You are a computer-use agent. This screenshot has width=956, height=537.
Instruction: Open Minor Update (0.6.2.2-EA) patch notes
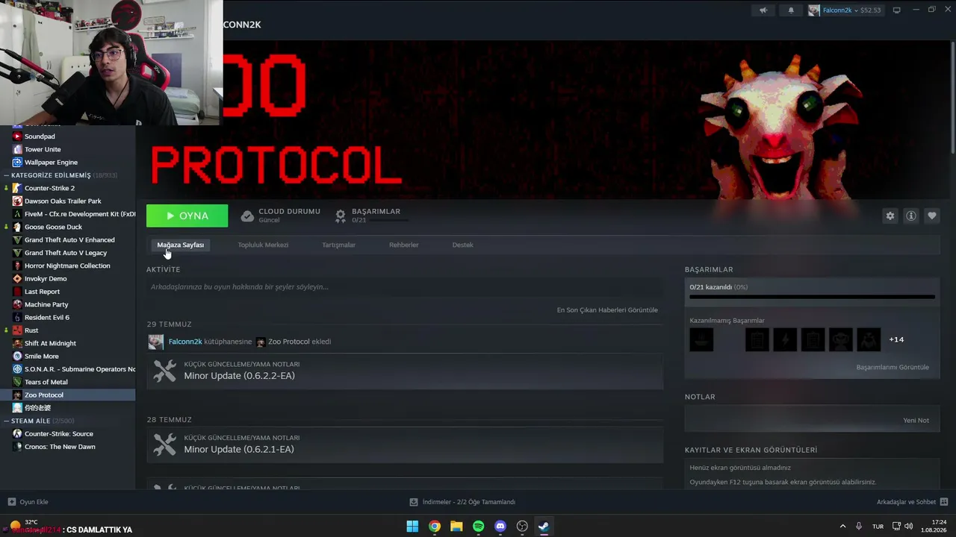click(405, 371)
